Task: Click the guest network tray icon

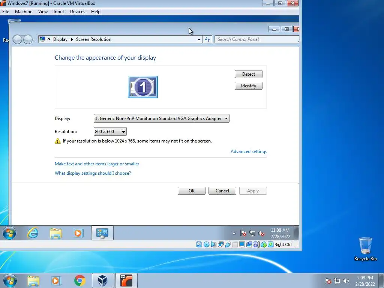Action: pos(252,233)
